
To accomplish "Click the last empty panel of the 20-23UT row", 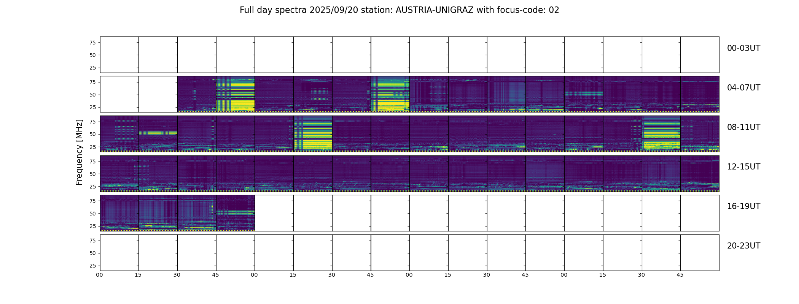I will pos(700,253).
